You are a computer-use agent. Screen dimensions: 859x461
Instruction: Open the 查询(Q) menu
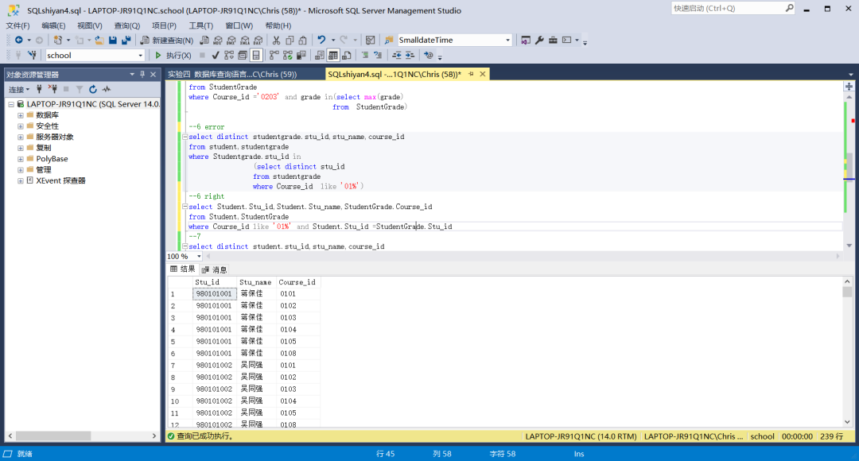pos(126,25)
